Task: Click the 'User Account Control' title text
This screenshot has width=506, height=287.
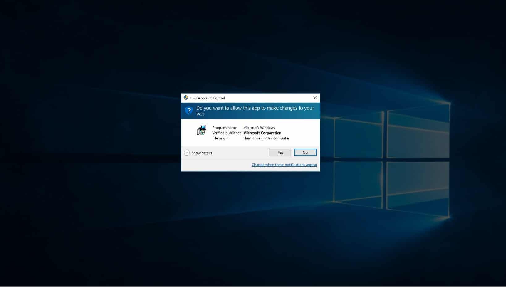Action: 207,98
